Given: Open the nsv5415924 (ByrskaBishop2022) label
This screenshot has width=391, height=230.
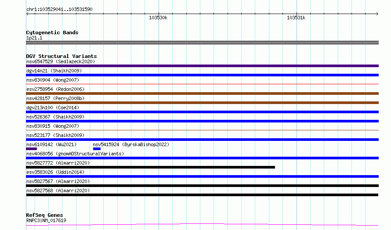Looking at the screenshot, I should click(x=131, y=144).
